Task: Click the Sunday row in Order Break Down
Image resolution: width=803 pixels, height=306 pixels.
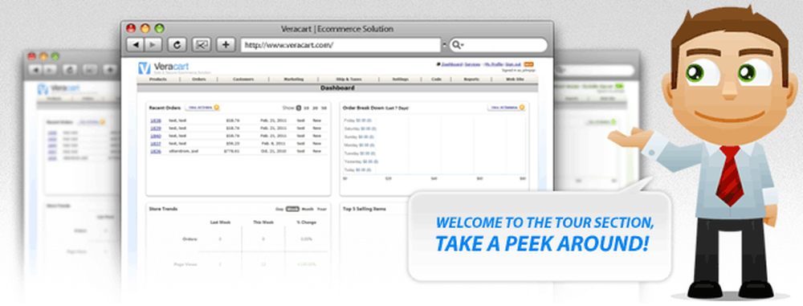Action: 359,137
